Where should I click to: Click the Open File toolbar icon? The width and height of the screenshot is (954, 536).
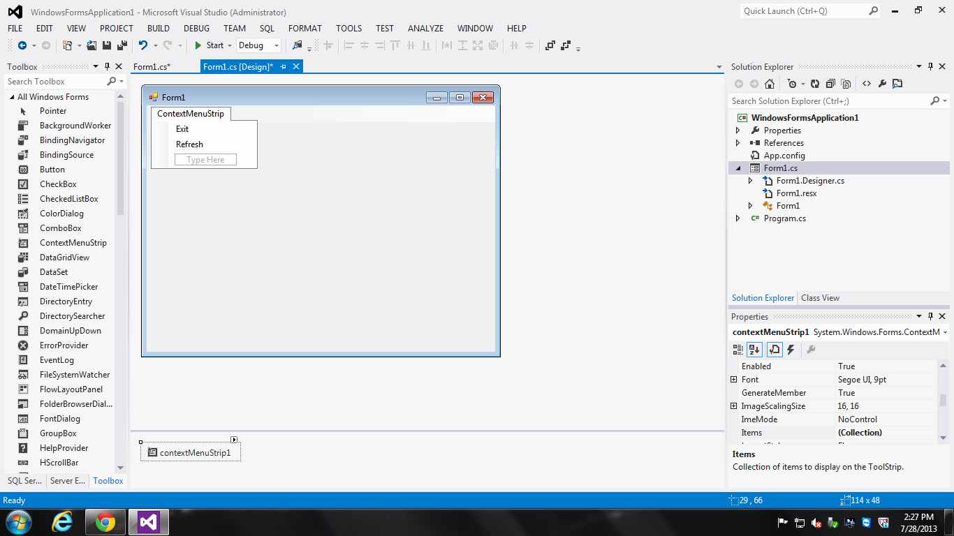click(x=91, y=45)
